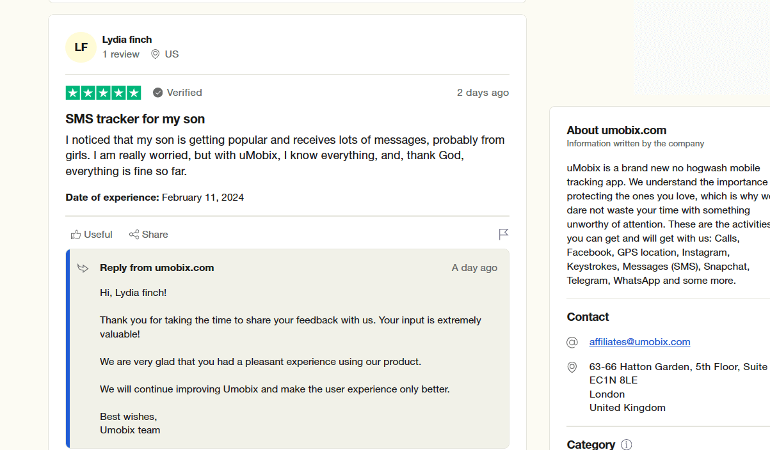Click the reply arrow icon

click(x=83, y=268)
